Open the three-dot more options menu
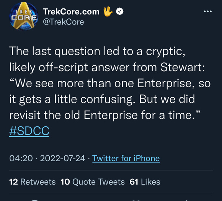The image size is (222, 201). coord(208,11)
